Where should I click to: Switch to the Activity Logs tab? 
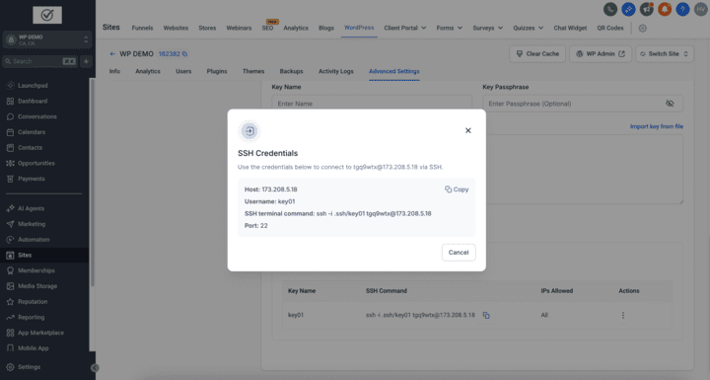tap(335, 71)
